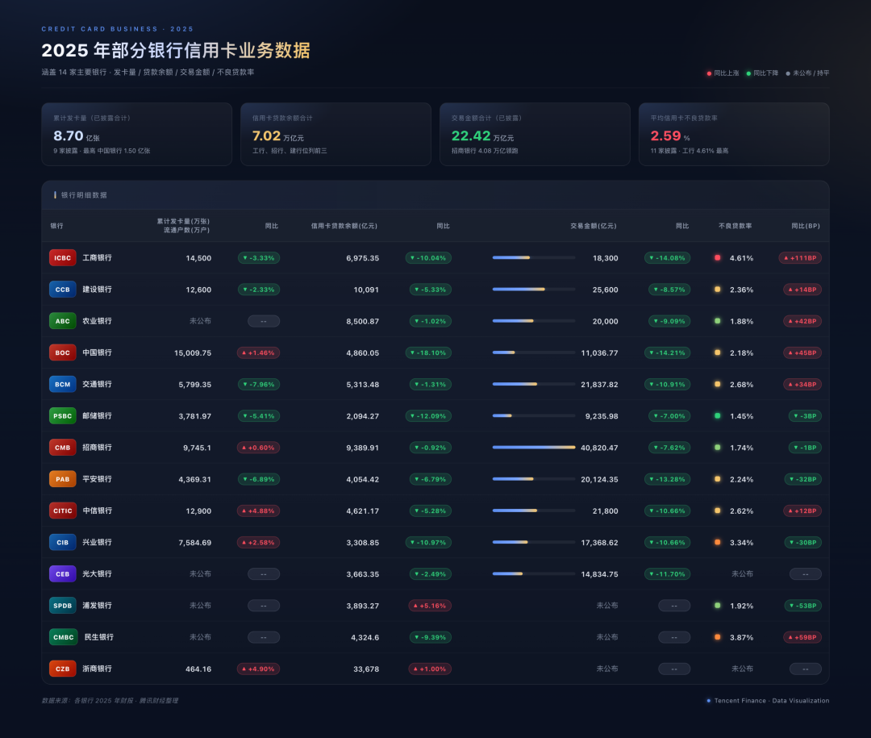Viewport: 871px width, 738px height.
Task: Click the -14.08% transaction badge for 工商银行
Action: point(667,258)
